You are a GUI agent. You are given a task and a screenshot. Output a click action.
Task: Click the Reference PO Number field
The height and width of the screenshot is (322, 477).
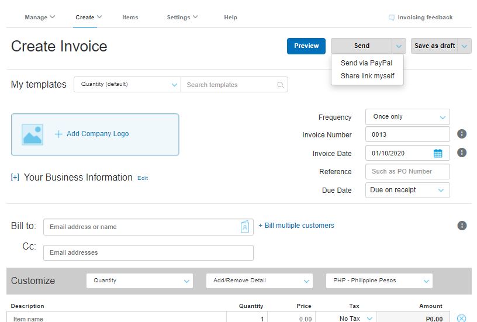(407, 172)
